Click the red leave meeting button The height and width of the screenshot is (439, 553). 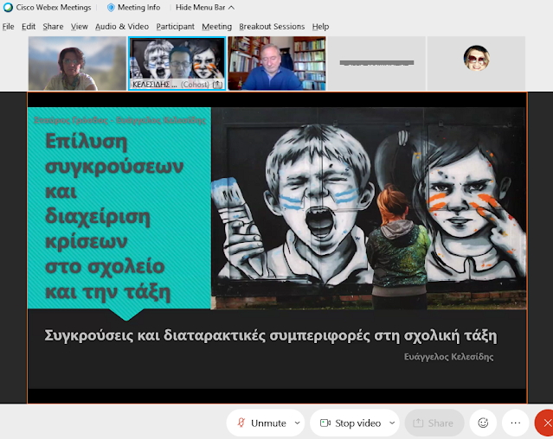[545, 423]
